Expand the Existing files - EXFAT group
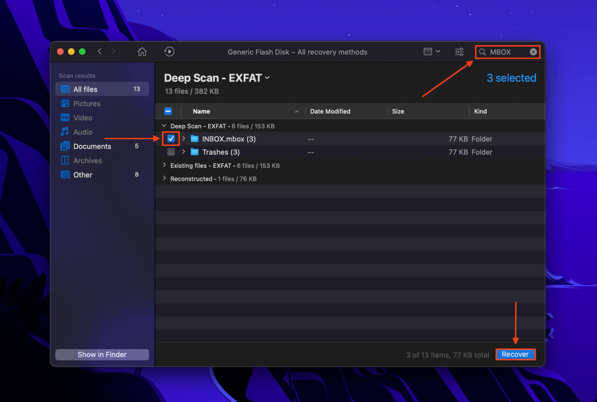This screenshot has height=402, width=597. coord(164,166)
